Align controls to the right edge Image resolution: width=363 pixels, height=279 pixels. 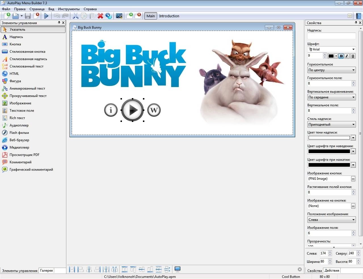[x=98, y=269]
